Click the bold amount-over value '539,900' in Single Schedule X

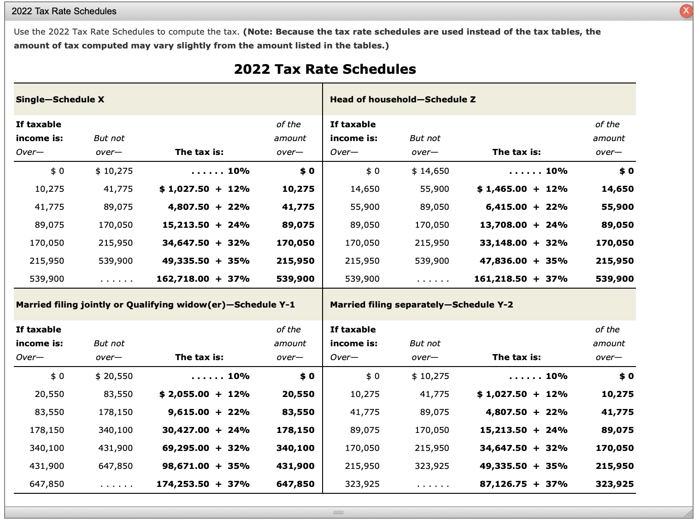pos(295,279)
